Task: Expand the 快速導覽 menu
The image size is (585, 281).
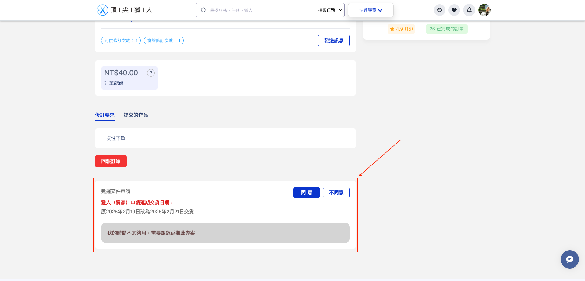Action: [370, 10]
